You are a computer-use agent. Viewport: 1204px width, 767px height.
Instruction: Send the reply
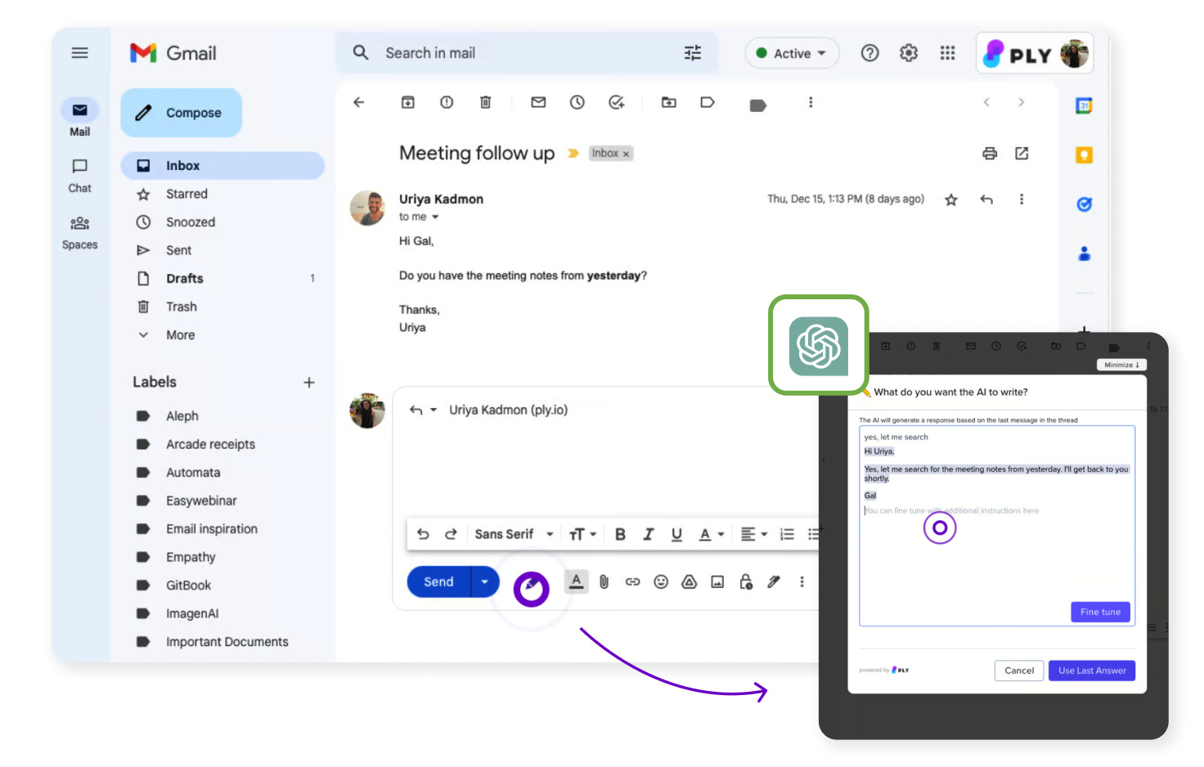coord(438,582)
